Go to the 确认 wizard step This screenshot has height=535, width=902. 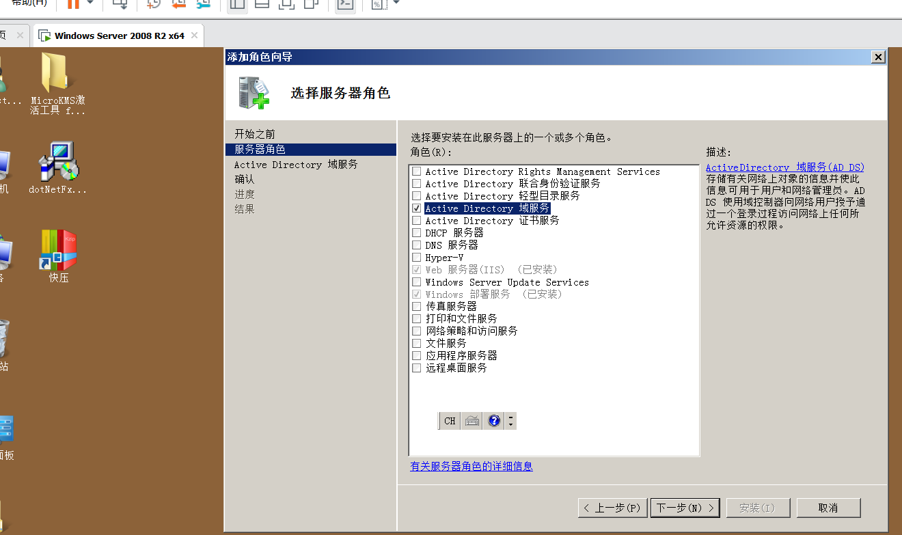tap(245, 179)
